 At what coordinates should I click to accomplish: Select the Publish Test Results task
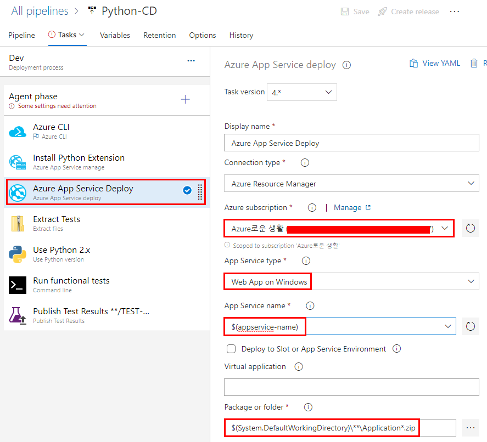point(107,315)
